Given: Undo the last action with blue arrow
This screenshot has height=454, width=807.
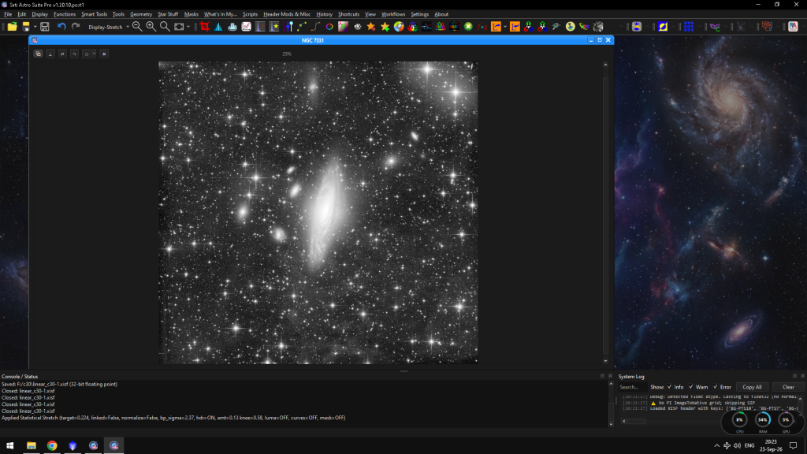Looking at the screenshot, I should click(61, 27).
